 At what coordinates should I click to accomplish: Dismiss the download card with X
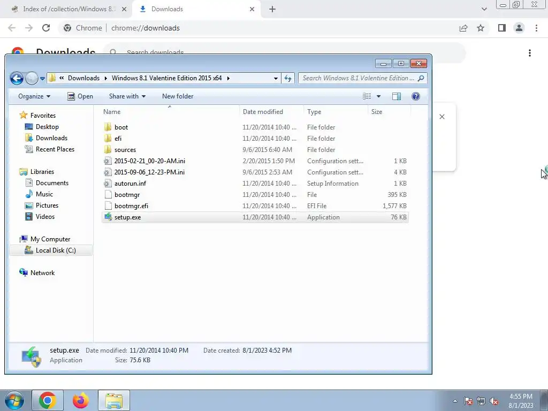tap(442, 117)
